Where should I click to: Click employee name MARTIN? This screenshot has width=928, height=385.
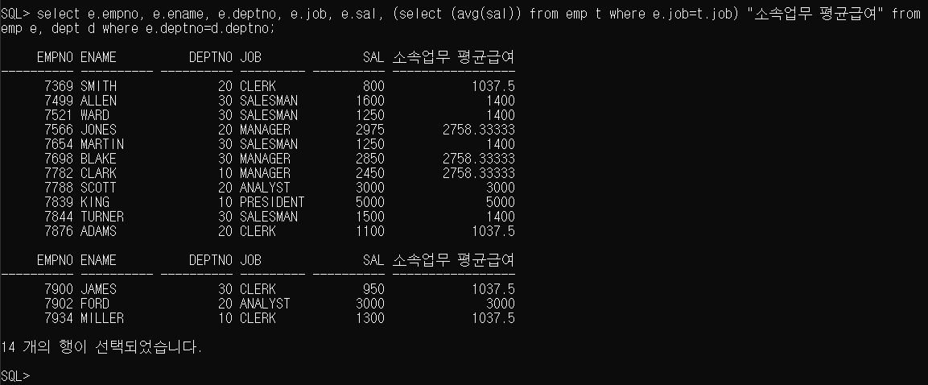pyautogui.click(x=101, y=144)
